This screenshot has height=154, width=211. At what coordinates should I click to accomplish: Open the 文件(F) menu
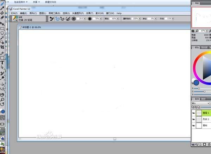click(x=14, y=13)
